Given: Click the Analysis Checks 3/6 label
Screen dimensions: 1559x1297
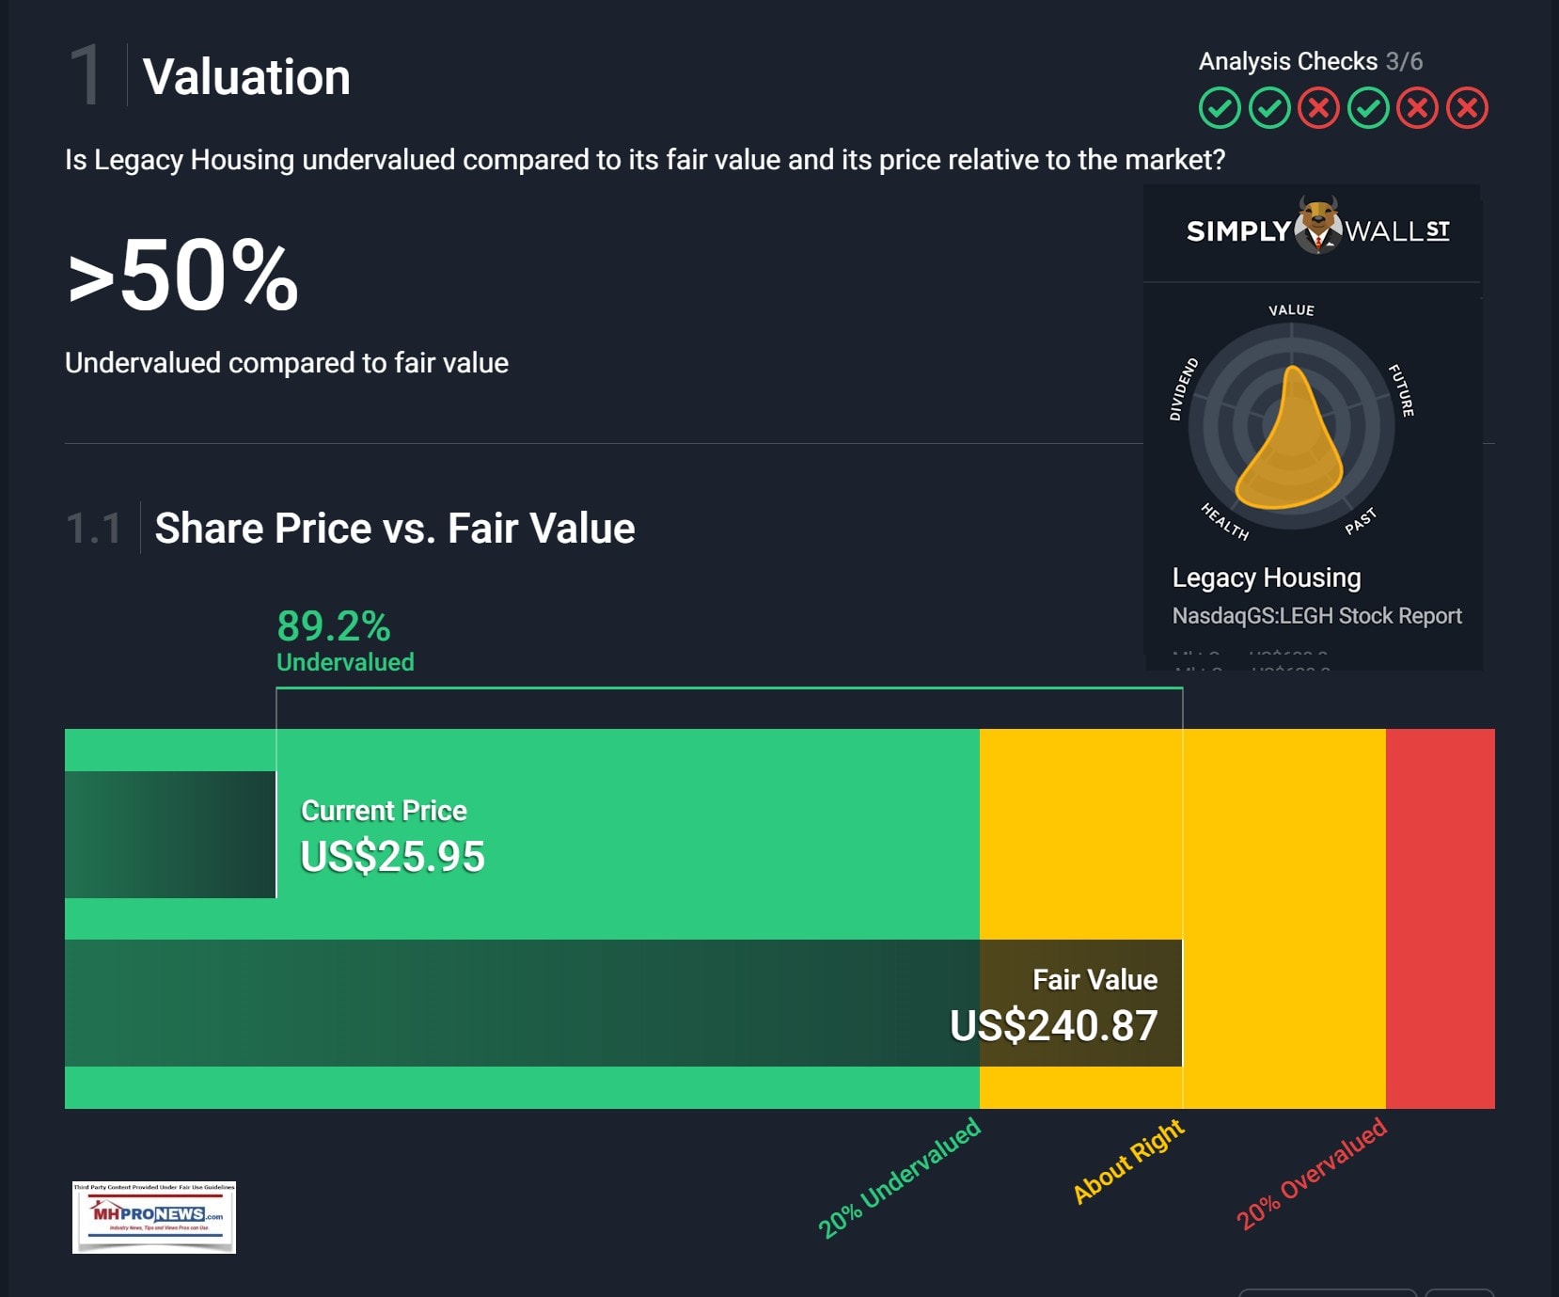Looking at the screenshot, I should pyautogui.click(x=1311, y=61).
